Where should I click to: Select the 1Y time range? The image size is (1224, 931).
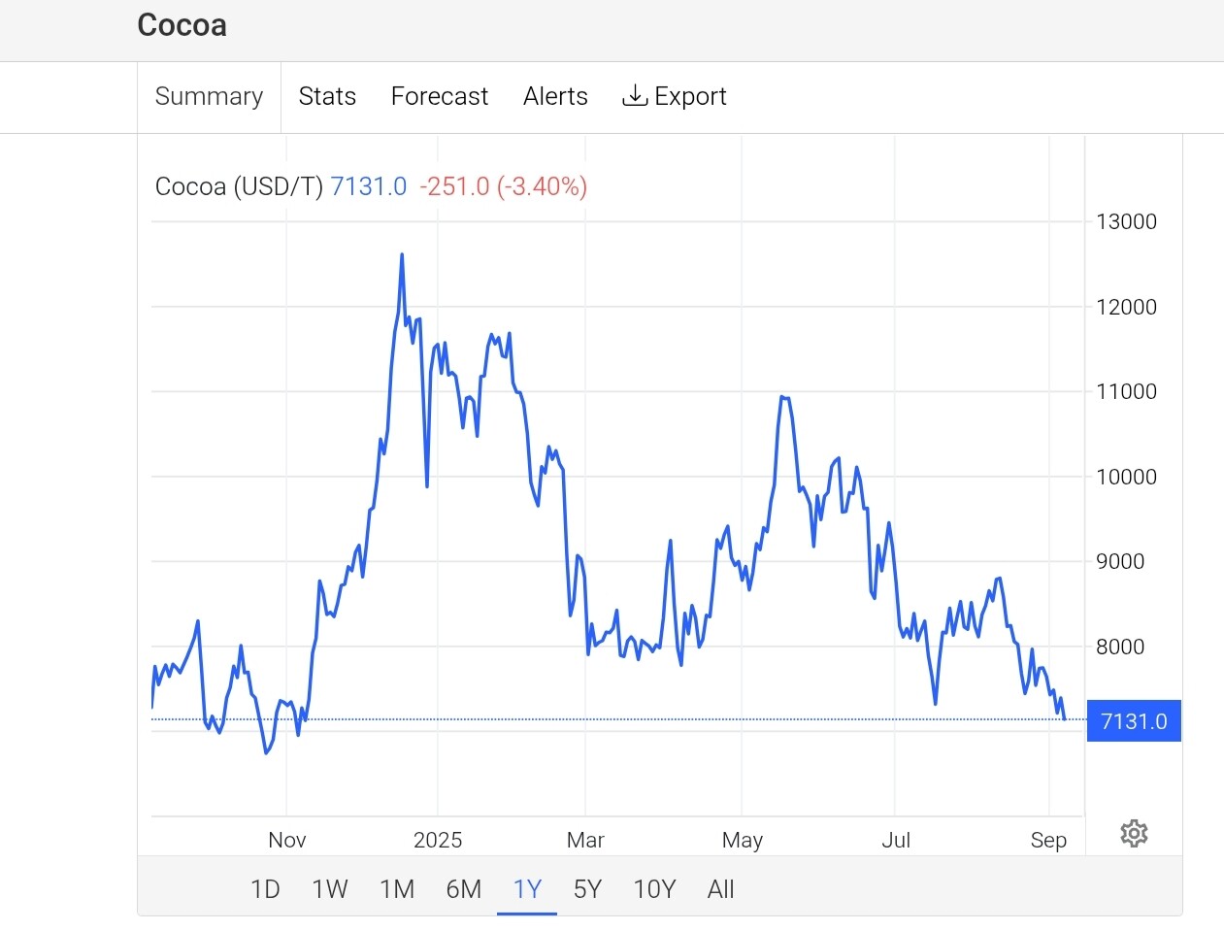click(x=527, y=889)
